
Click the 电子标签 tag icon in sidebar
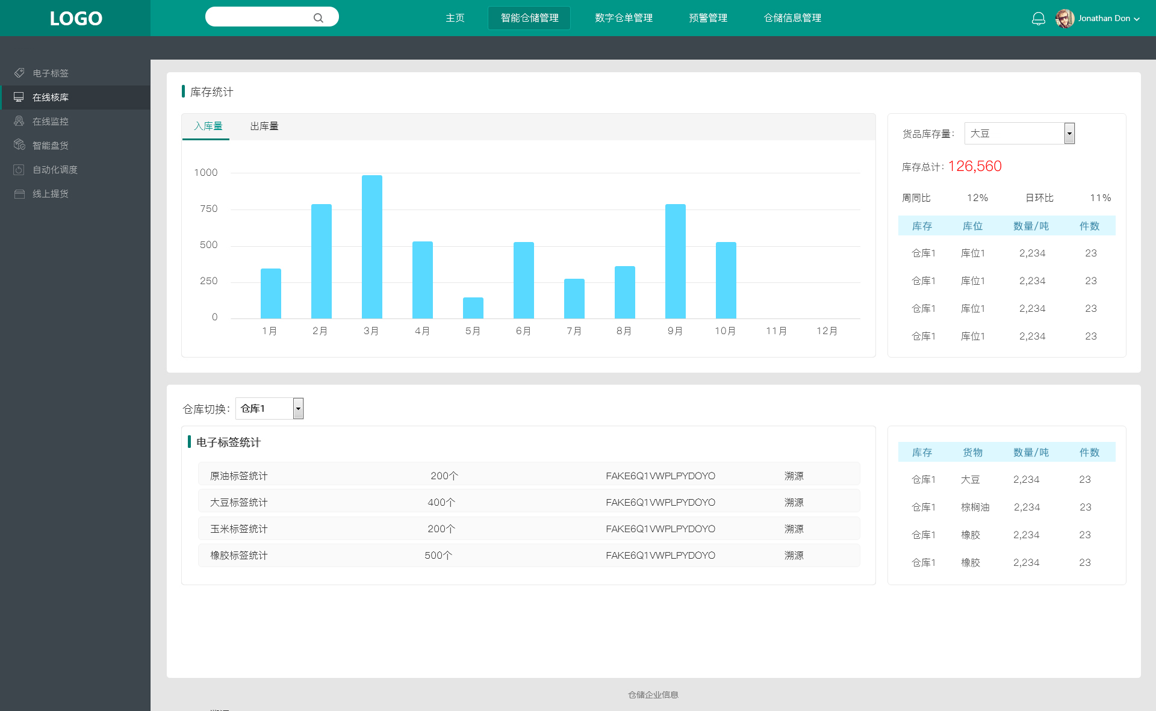(19, 73)
